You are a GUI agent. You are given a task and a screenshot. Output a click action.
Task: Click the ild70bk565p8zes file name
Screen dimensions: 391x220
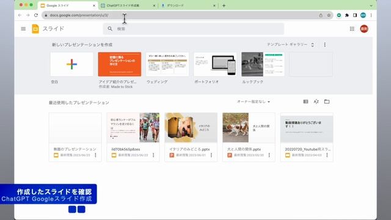[x=125, y=149]
